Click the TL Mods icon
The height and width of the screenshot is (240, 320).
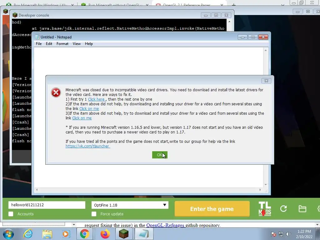pyautogui.click(x=265, y=209)
